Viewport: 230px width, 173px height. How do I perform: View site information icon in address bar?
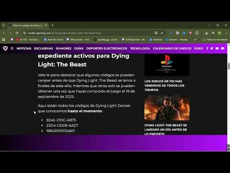tap(24, 33)
